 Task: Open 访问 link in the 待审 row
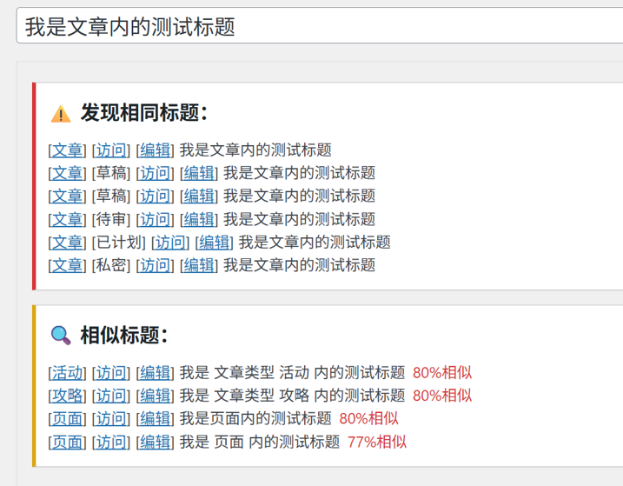[x=155, y=219]
